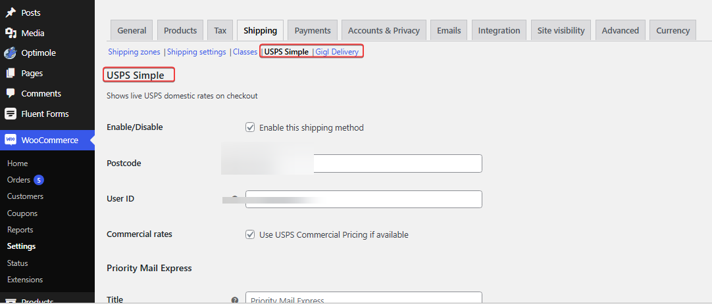Go to WooCommerce Home submenu
The image size is (712, 304).
pos(17,163)
